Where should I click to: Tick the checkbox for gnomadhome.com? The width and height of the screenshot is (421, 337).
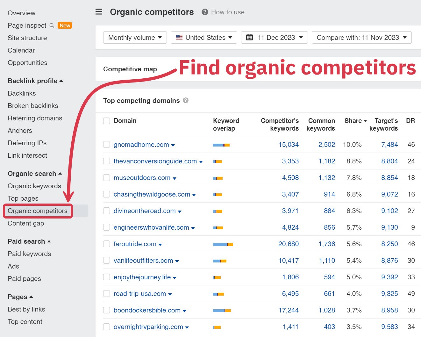pos(107,145)
